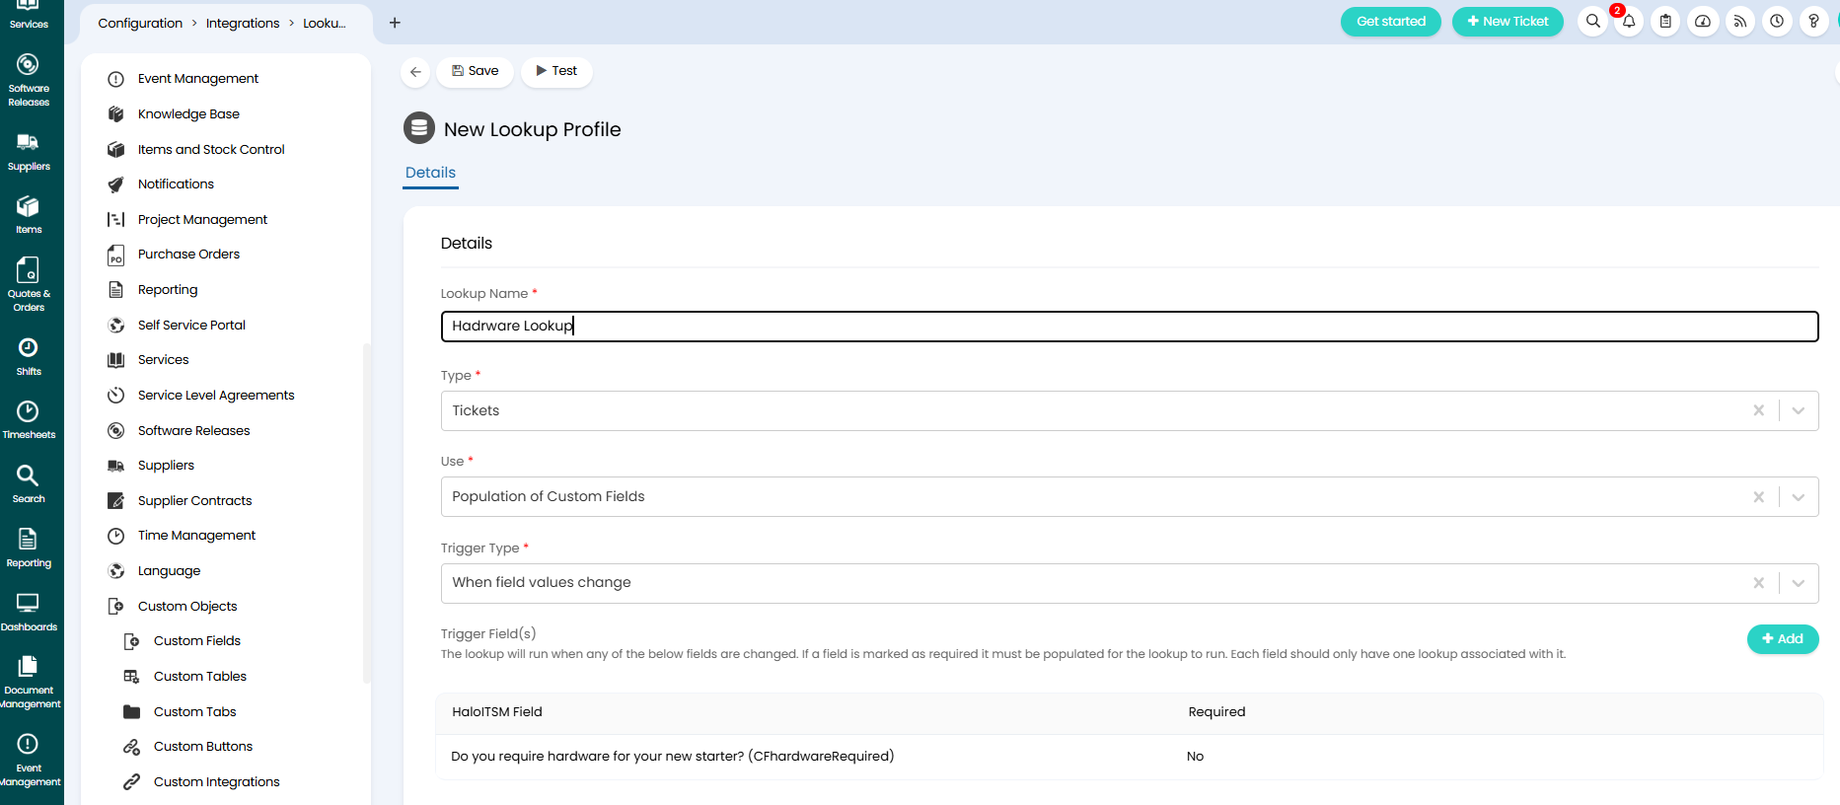
Task: Click the dashboard gauge icon in top bar
Action: [x=1703, y=22]
